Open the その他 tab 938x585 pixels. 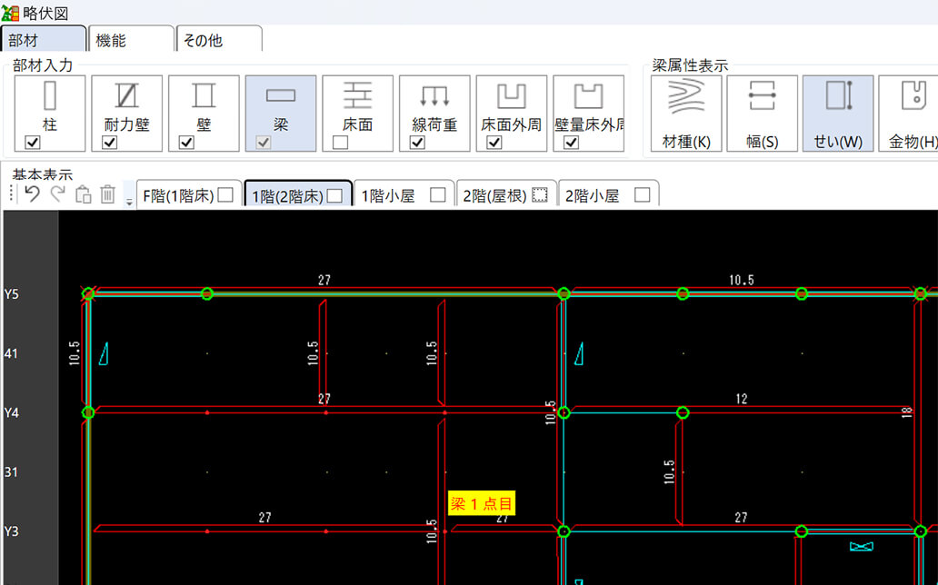pyautogui.click(x=218, y=41)
